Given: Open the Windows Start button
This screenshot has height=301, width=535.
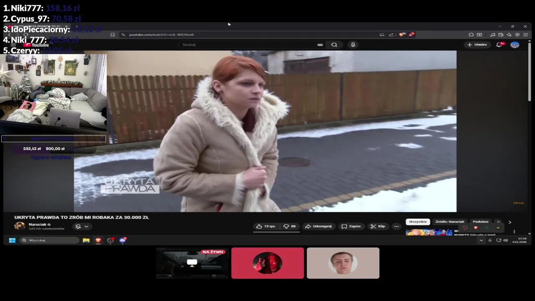Looking at the screenshot, I should click(12, 240).
